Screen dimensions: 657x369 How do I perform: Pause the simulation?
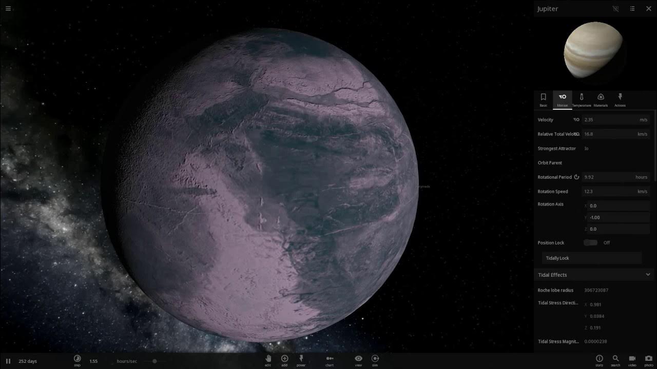tap(8, 361)
